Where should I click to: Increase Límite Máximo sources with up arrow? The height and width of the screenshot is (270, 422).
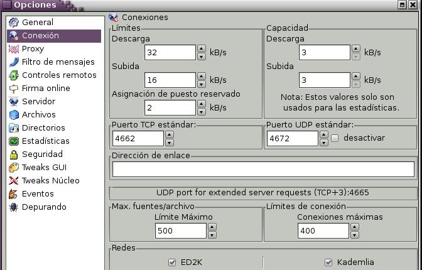coord(212,227)
